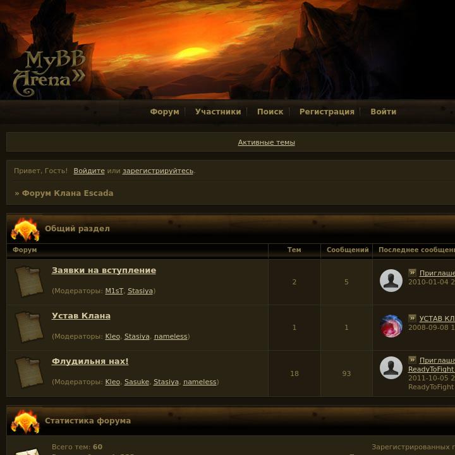Viewport: 455px width, 455px height.
Task: Open the Флудильня нах! forum
Action: pos(90,361)
